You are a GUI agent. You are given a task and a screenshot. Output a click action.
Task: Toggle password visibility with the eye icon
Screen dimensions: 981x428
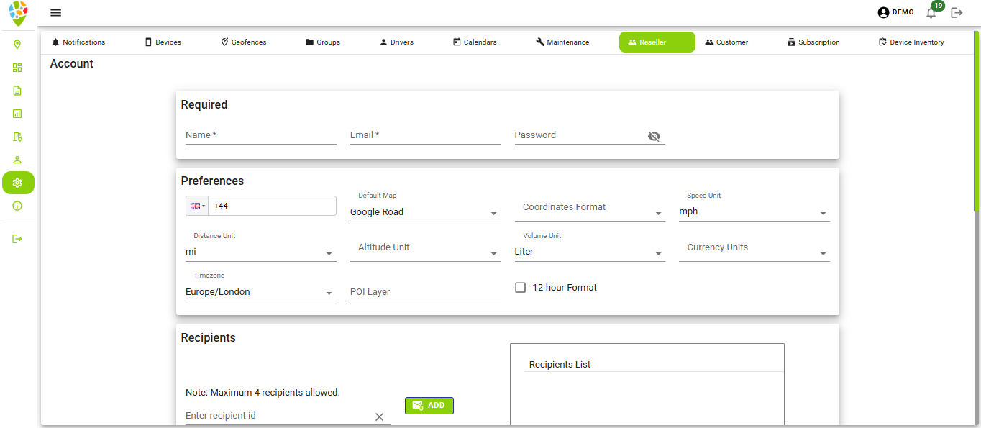pos(654,136)
